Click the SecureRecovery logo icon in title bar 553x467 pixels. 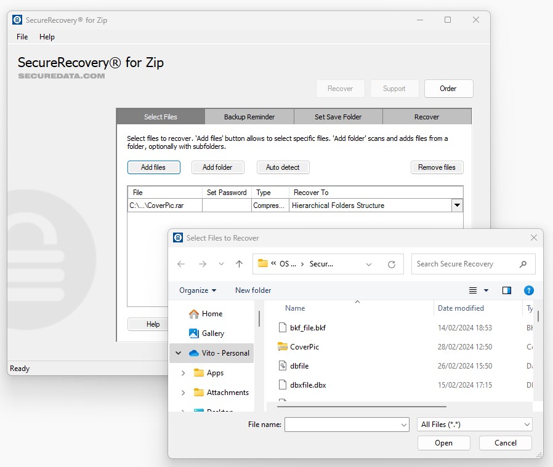point(17,19)
